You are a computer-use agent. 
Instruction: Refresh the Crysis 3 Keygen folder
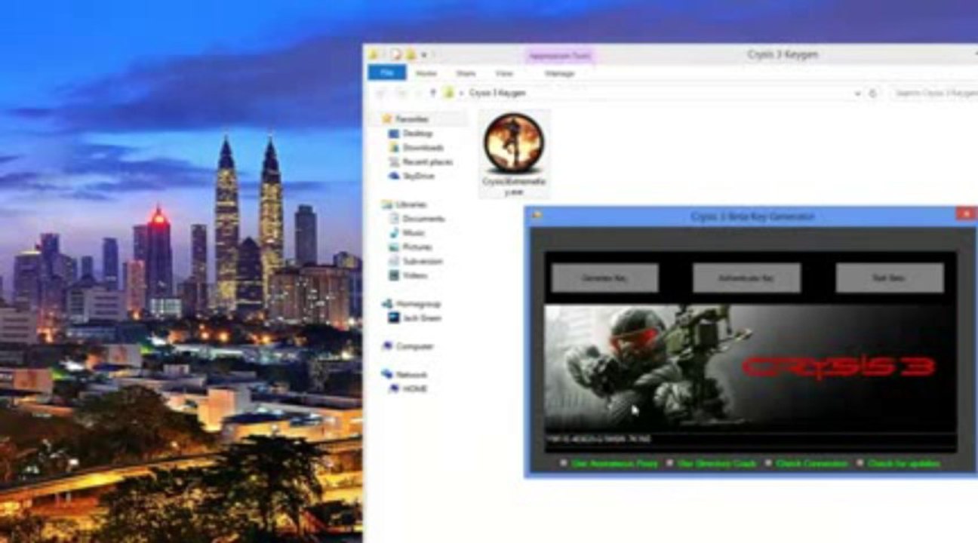click(x=873, y=94)
